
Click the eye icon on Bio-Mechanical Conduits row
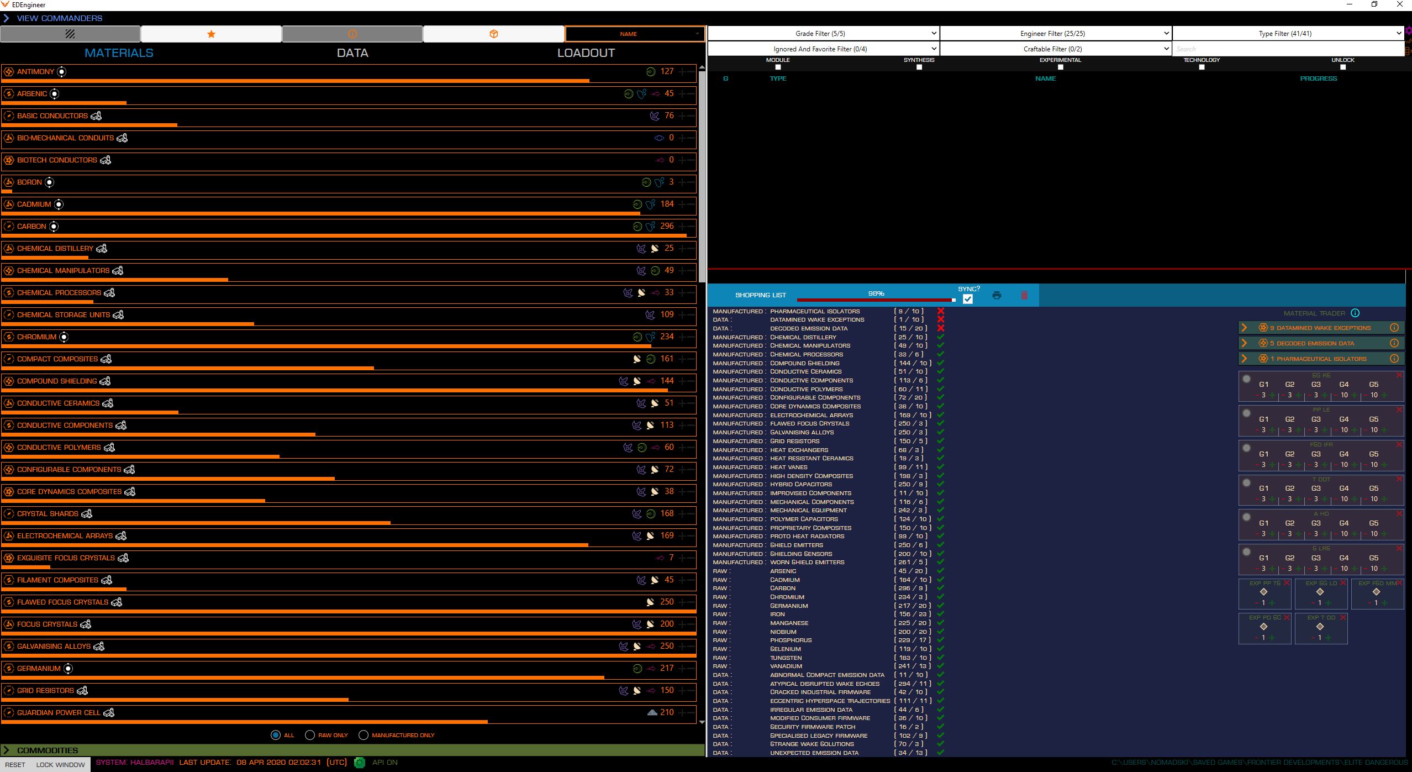(x=659, y=138)
